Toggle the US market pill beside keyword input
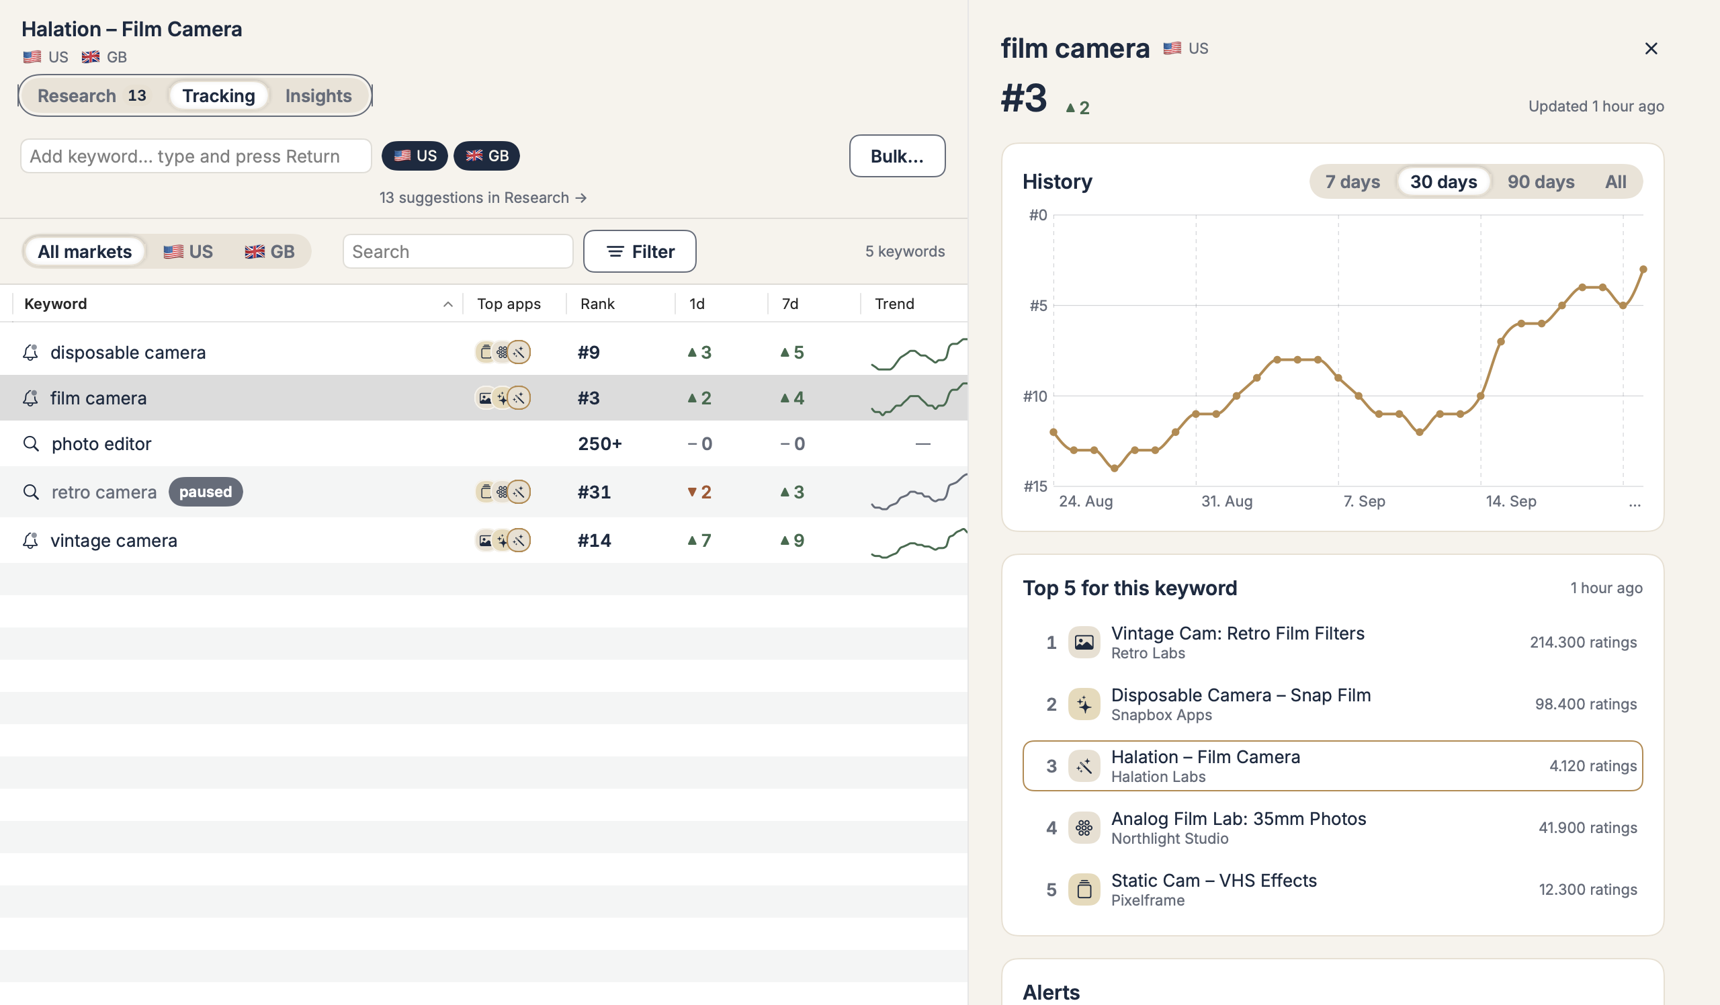Screen dimensions: 1720x1005 click(415, 156)
